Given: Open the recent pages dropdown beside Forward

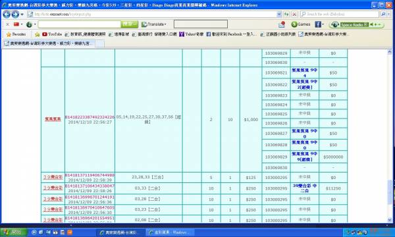Looking at the screenshot, I should click(x=22, y=14).
